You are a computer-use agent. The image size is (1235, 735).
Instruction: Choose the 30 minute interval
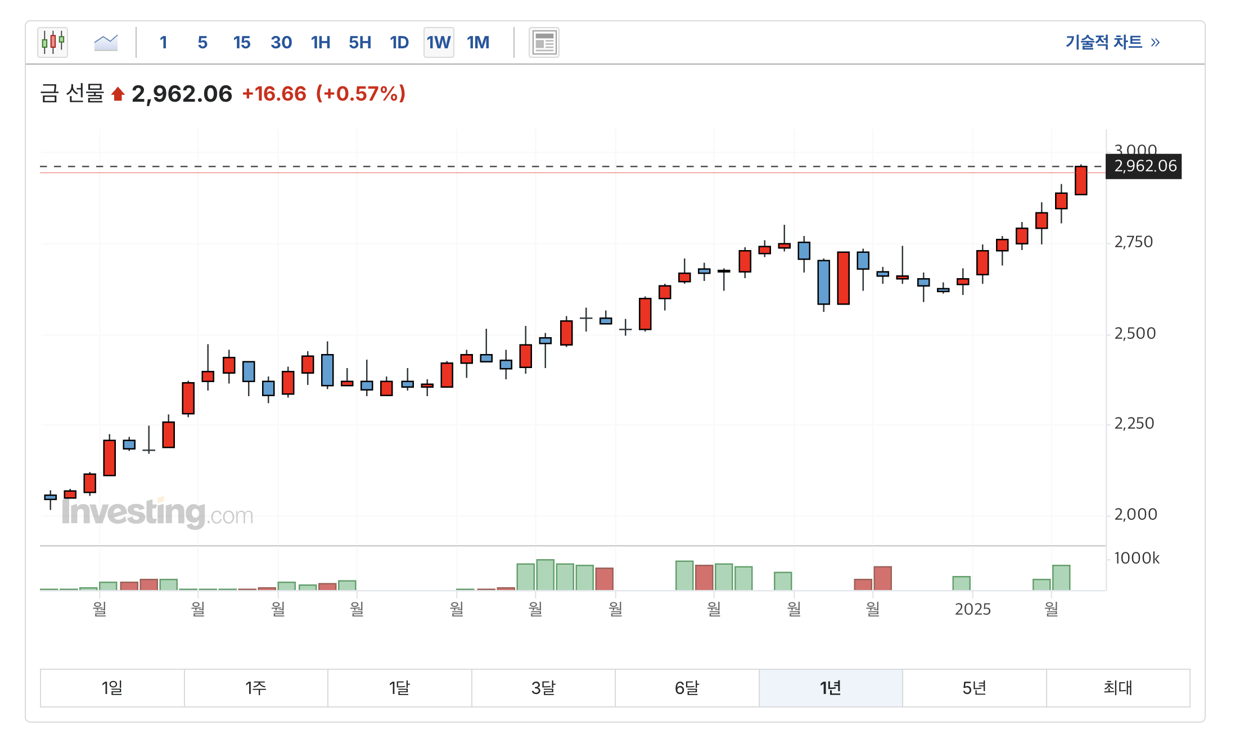(281, 42)
